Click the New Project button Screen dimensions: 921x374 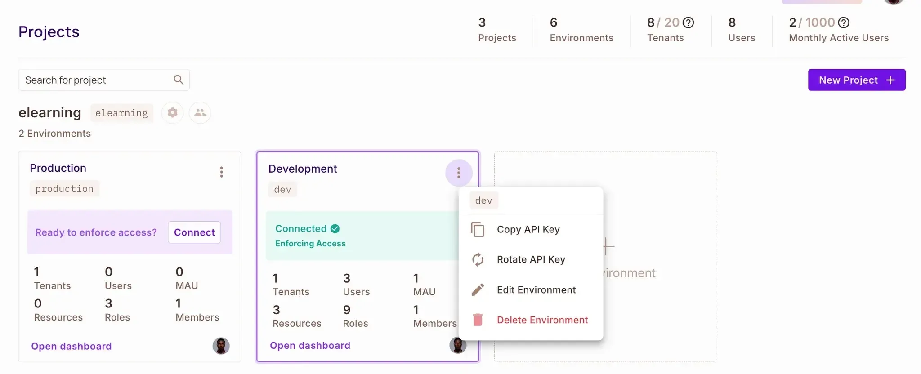pyautogui.click(x=856, y=80)
